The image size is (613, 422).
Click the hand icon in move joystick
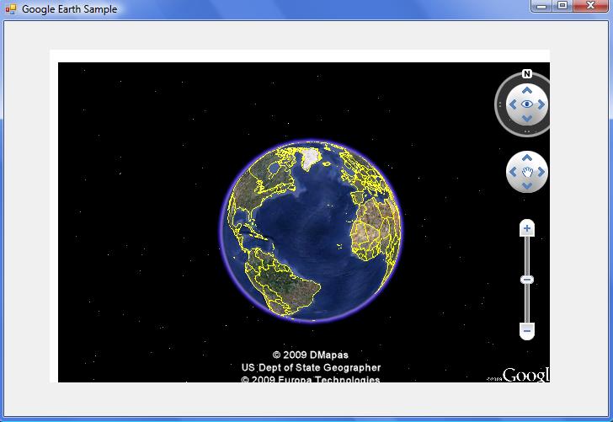tap(527, 172)
